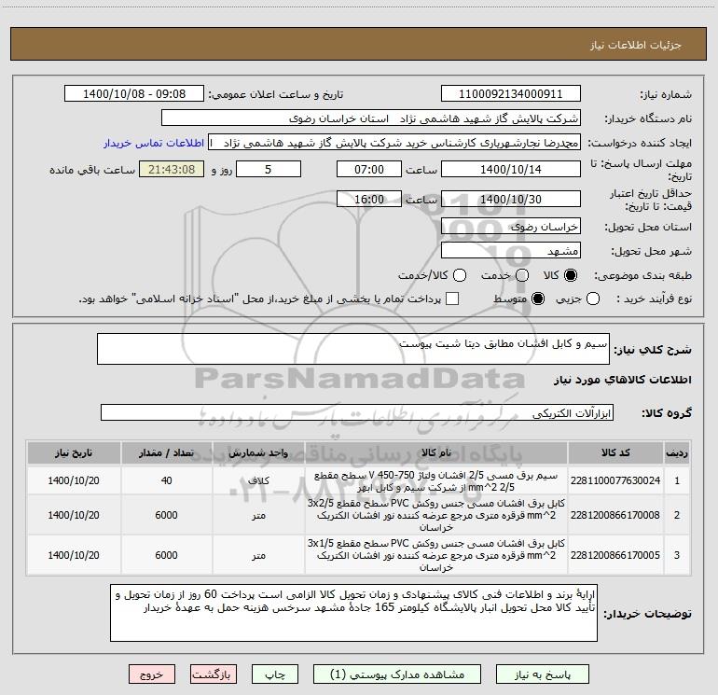Click the buyer organization name field
The height and width of the screenshot is (695, 718).
pyautogui.click(x=371, y=118)
